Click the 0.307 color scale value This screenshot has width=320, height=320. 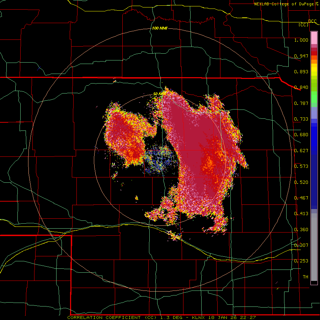point(301,245)
